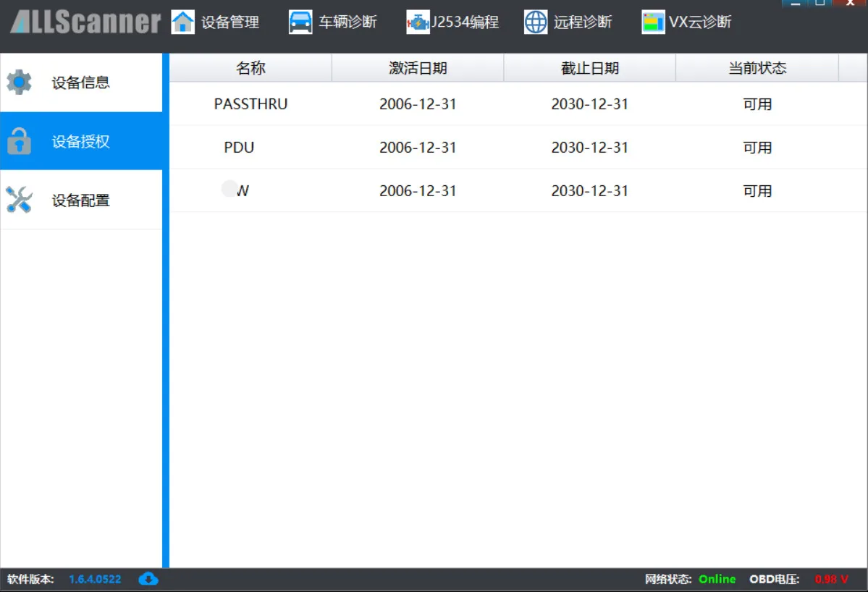This screenshot has height=592, width=868.
Task: Click the 当前状态 column header
Action: (x=757, y=68)
